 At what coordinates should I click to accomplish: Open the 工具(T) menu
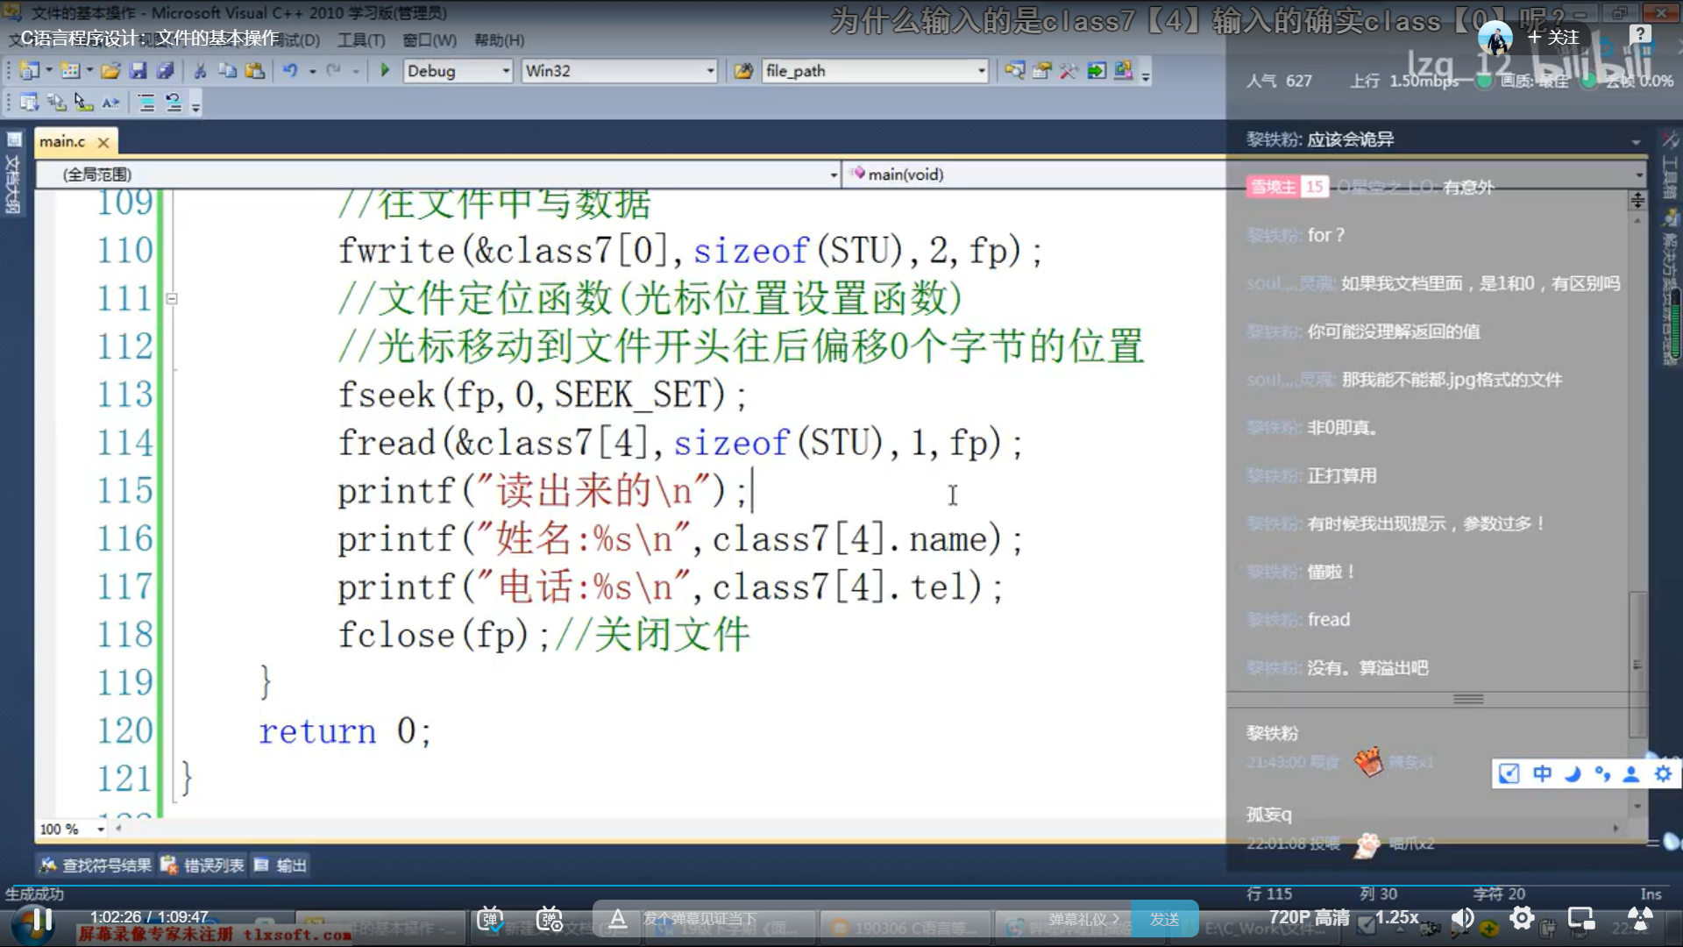pos(361,40)
